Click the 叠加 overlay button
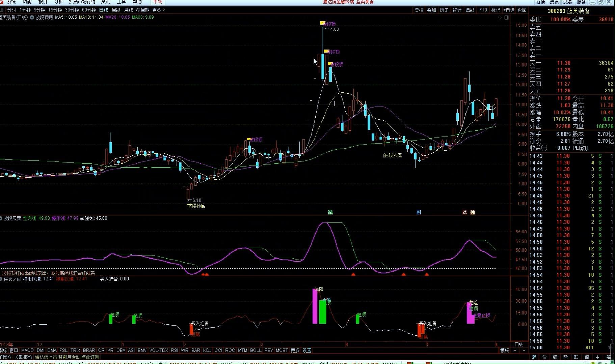The image size is (615, 364). click(x=432, y=10)
